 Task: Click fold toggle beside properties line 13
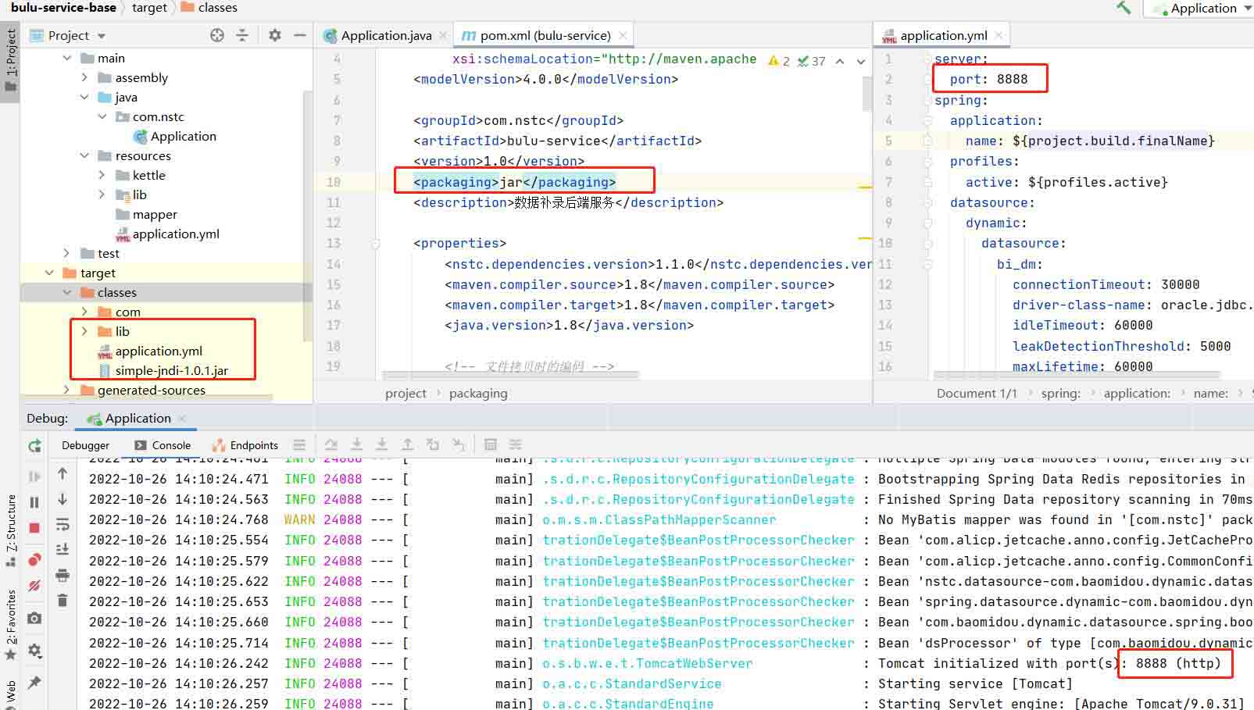point(375,244)
